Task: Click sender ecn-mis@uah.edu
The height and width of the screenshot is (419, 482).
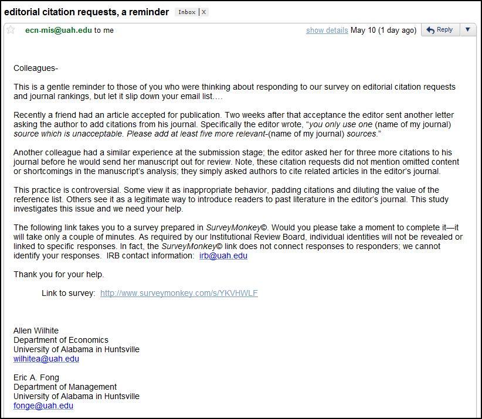Action: pyautogui.click(x=58, y=30)
